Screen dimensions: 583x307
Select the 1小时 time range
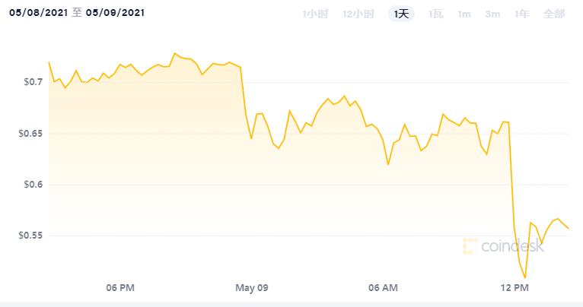tap(315, 14)
